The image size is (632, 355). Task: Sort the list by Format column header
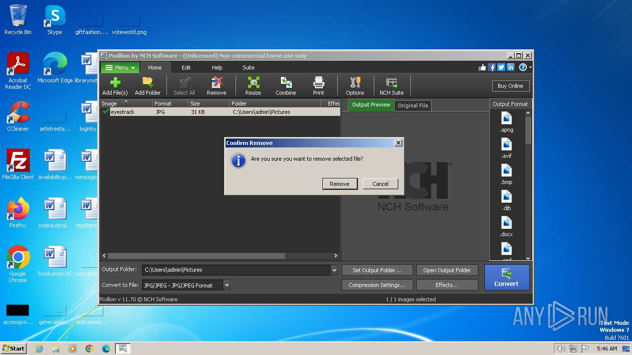170,104
